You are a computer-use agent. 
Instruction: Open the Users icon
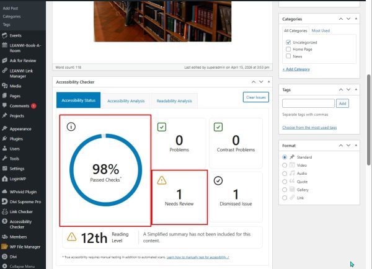point(4,149)
